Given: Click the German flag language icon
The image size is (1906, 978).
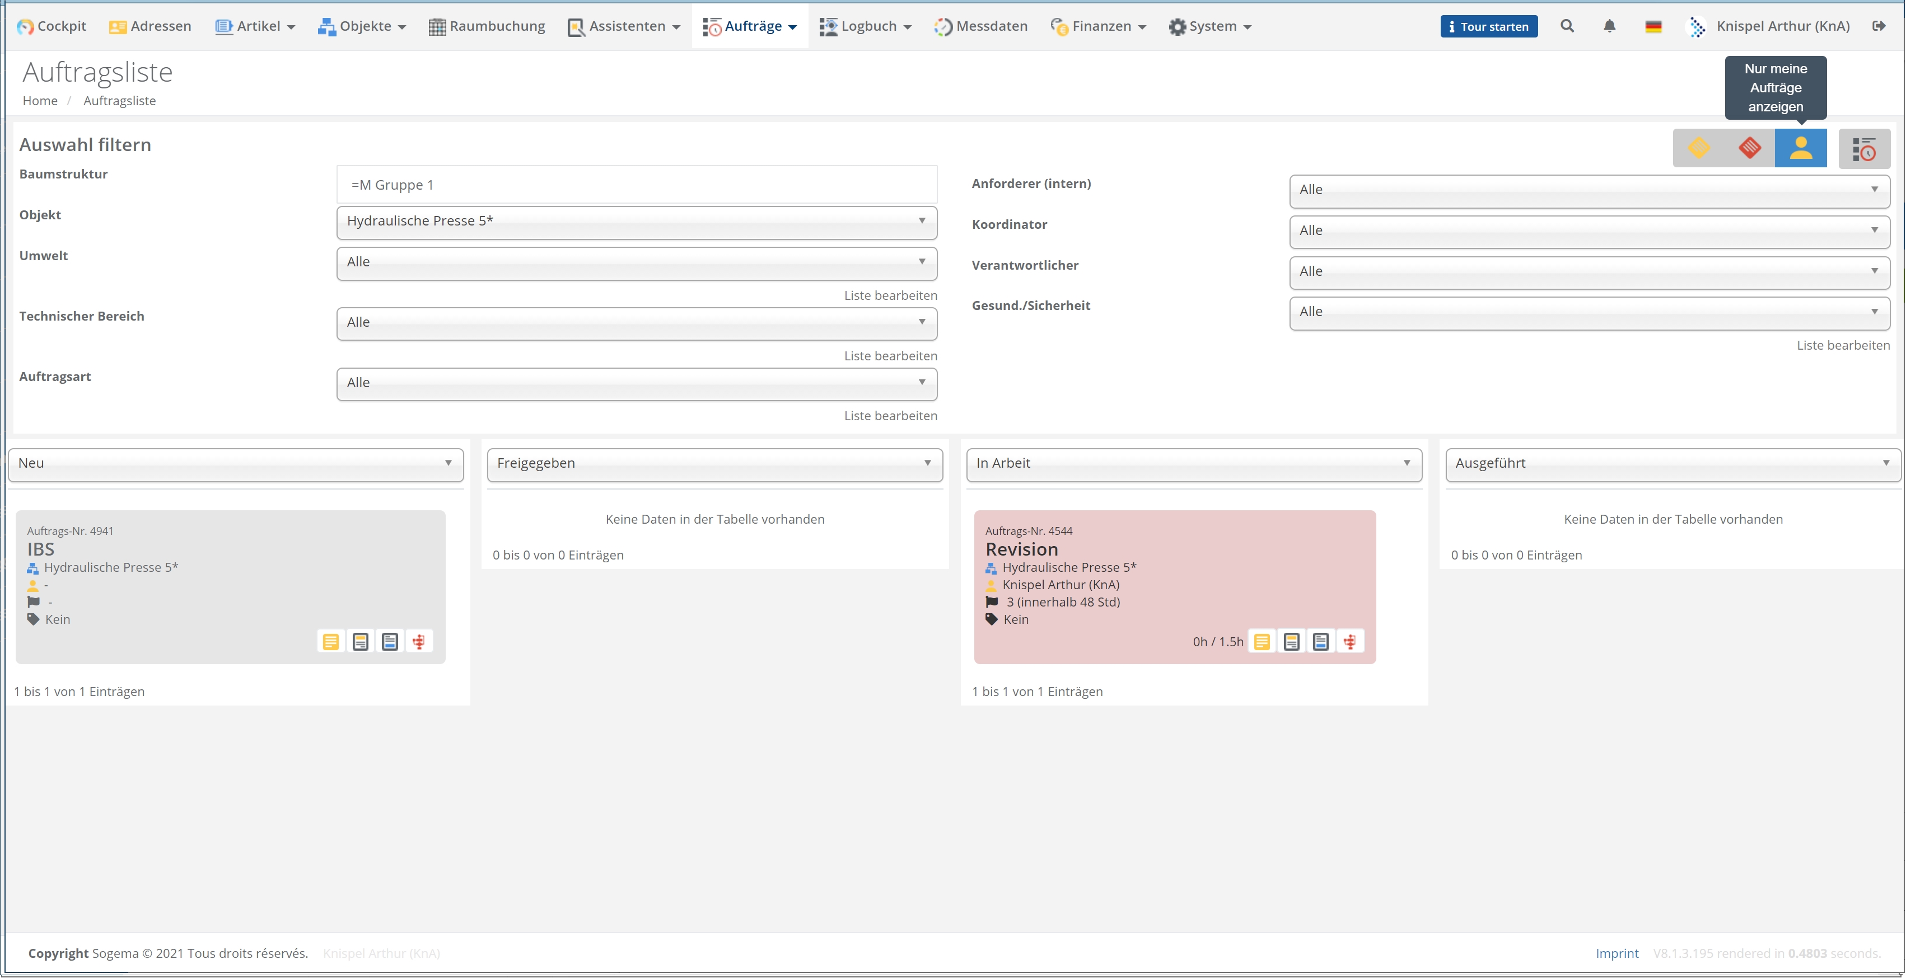Looking at the screenshot, I should tap(1653, 27).
